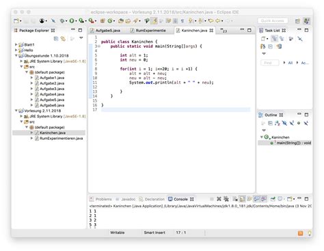Click the orange RSS status bar icon
The image size is (324, 251).
tap(301, 233)
